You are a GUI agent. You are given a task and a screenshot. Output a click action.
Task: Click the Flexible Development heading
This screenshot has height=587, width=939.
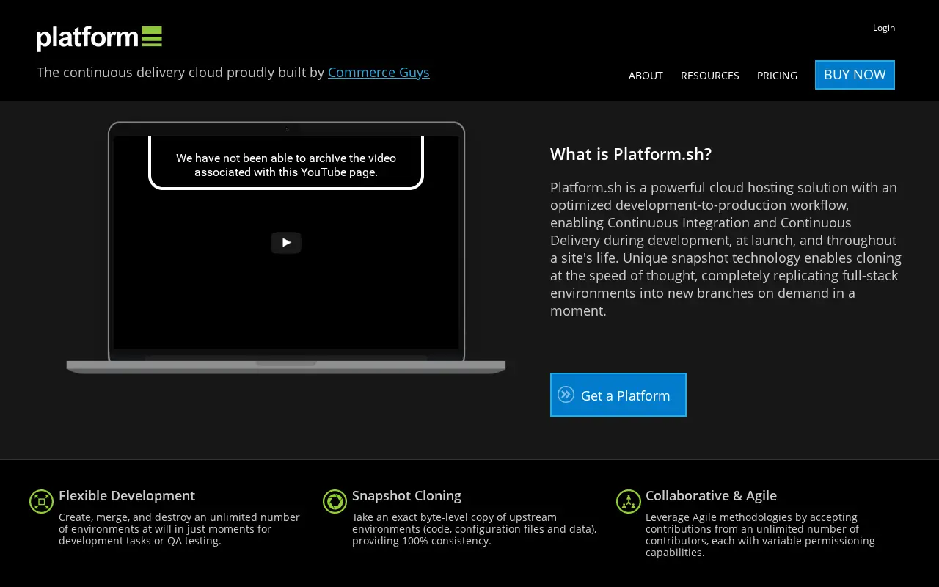tap(127, 496)
